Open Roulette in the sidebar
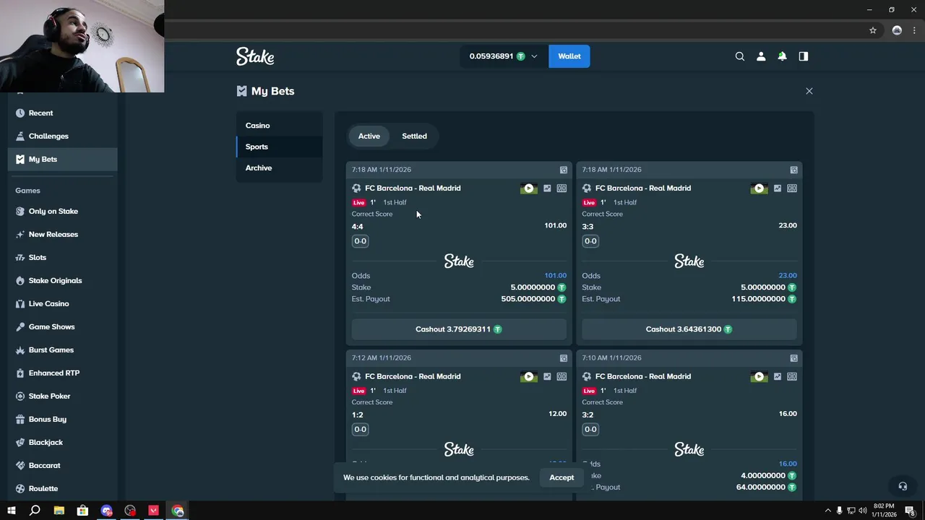This screenshot has width=925, height=520. 63,489
